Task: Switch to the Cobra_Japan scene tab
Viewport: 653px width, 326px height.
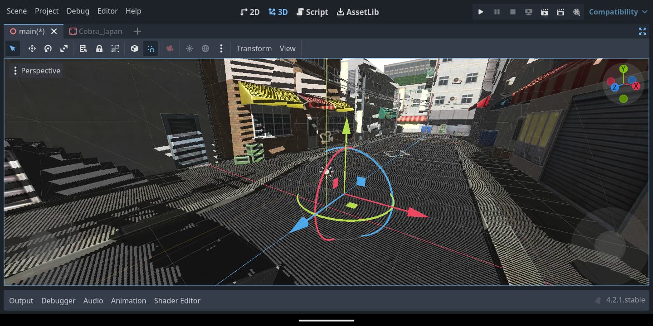Action: click(96, 31)
